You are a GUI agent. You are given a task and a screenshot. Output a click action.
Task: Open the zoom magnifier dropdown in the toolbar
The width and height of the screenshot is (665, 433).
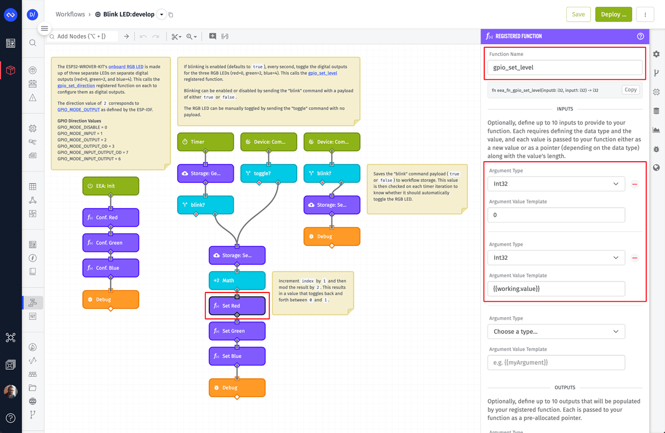click(x=192, y=36)
